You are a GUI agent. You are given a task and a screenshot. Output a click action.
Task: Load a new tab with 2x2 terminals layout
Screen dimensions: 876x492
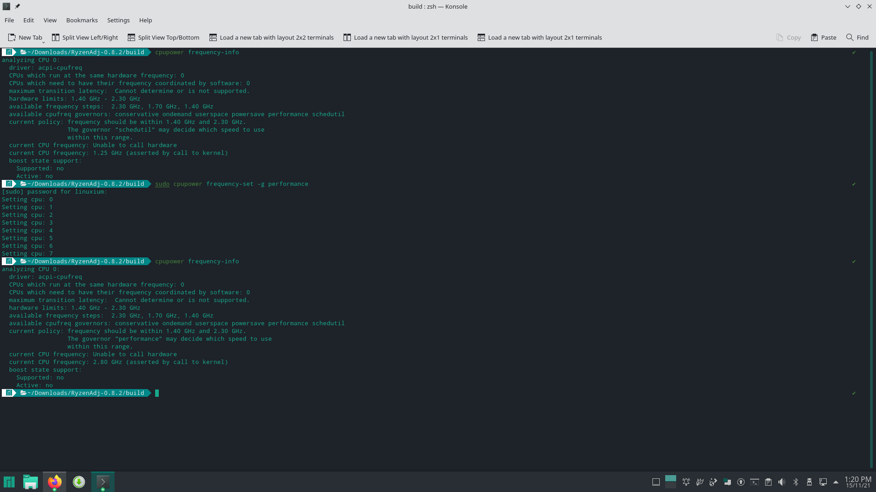[x=271, y=37]
